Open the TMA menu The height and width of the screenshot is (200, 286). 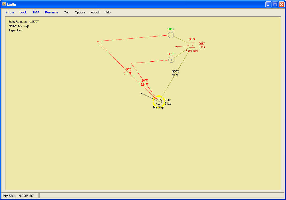pyautogui.click(x=36, y=12)
